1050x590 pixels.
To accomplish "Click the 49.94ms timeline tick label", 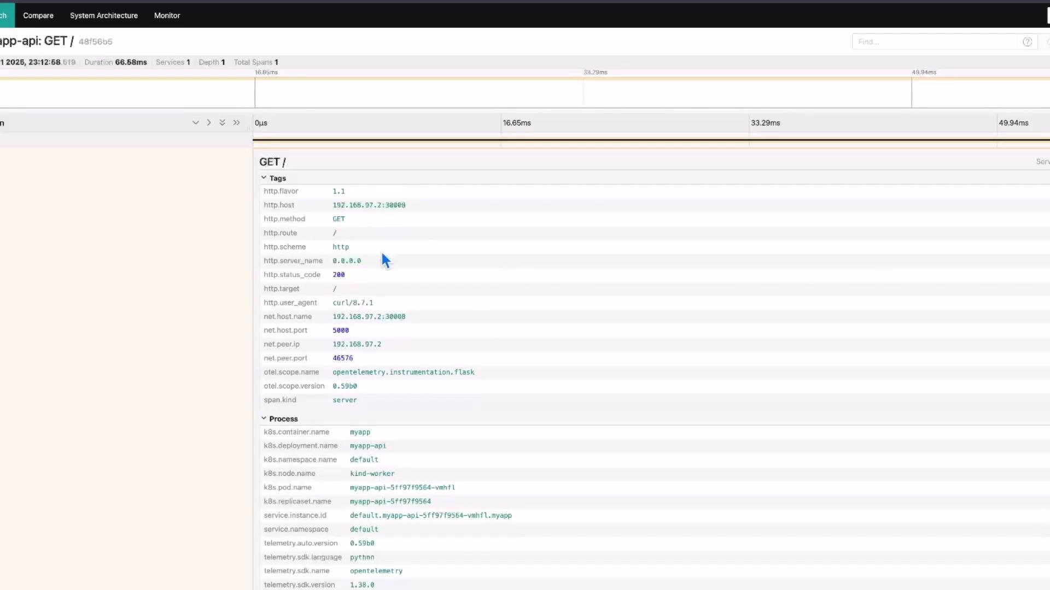I will (1013, 123).
